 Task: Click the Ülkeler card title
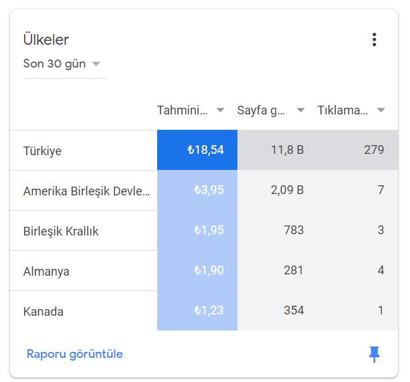click(x=46, y=39)
